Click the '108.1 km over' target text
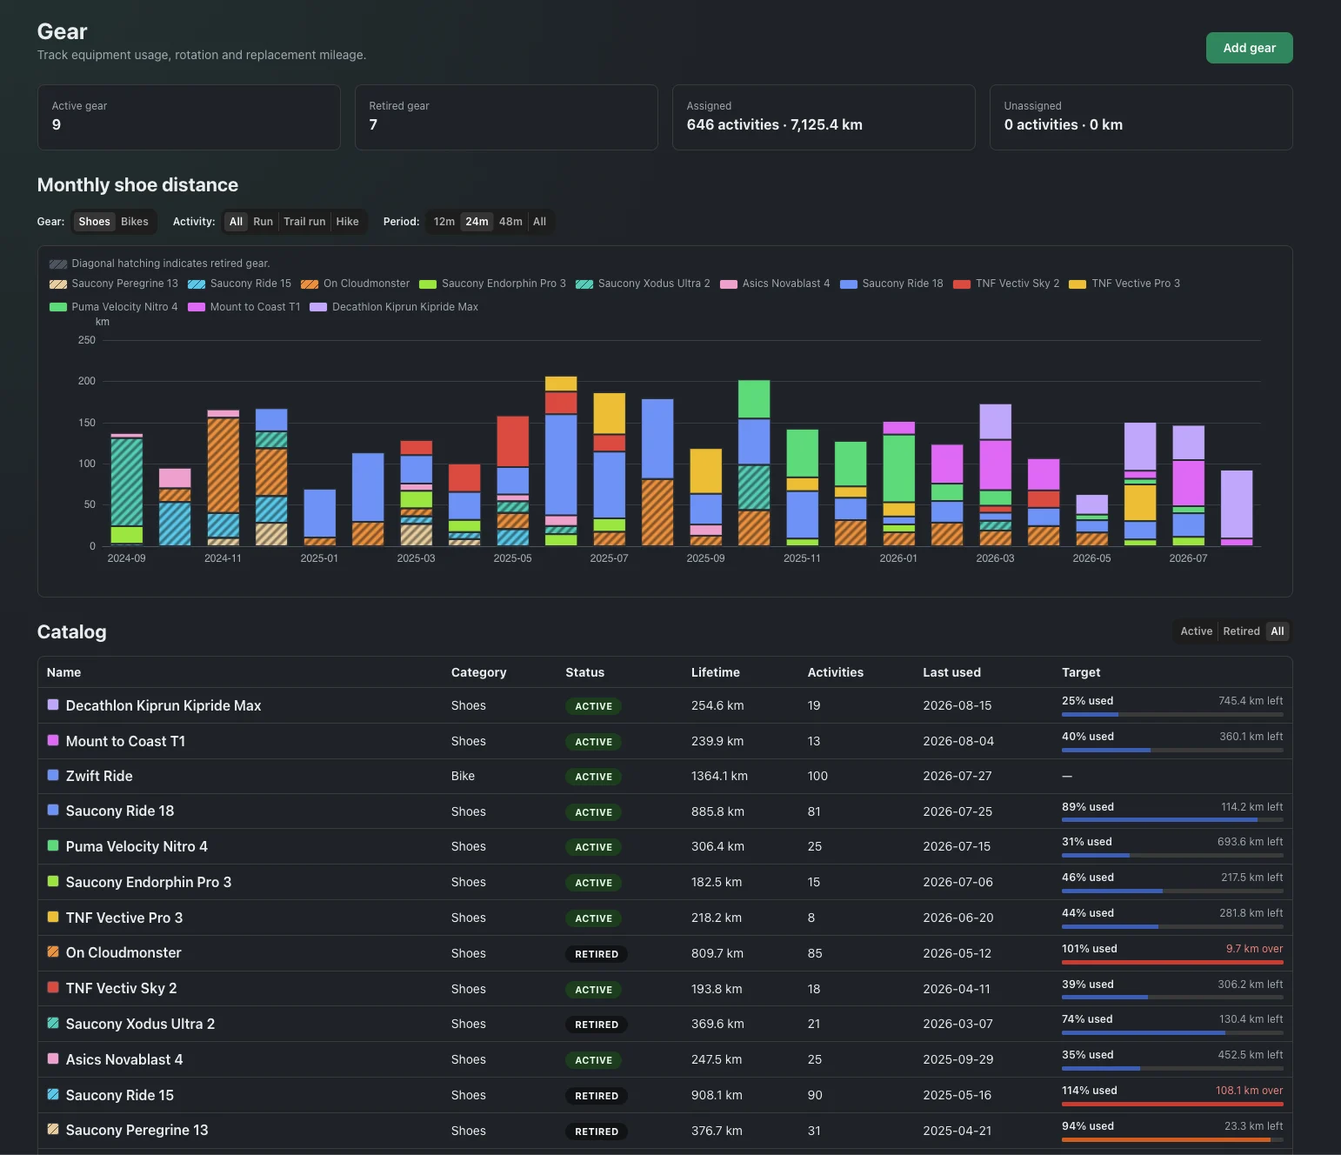Viewport: 1341px width, 1155px height. [x=1249, y=1090]
